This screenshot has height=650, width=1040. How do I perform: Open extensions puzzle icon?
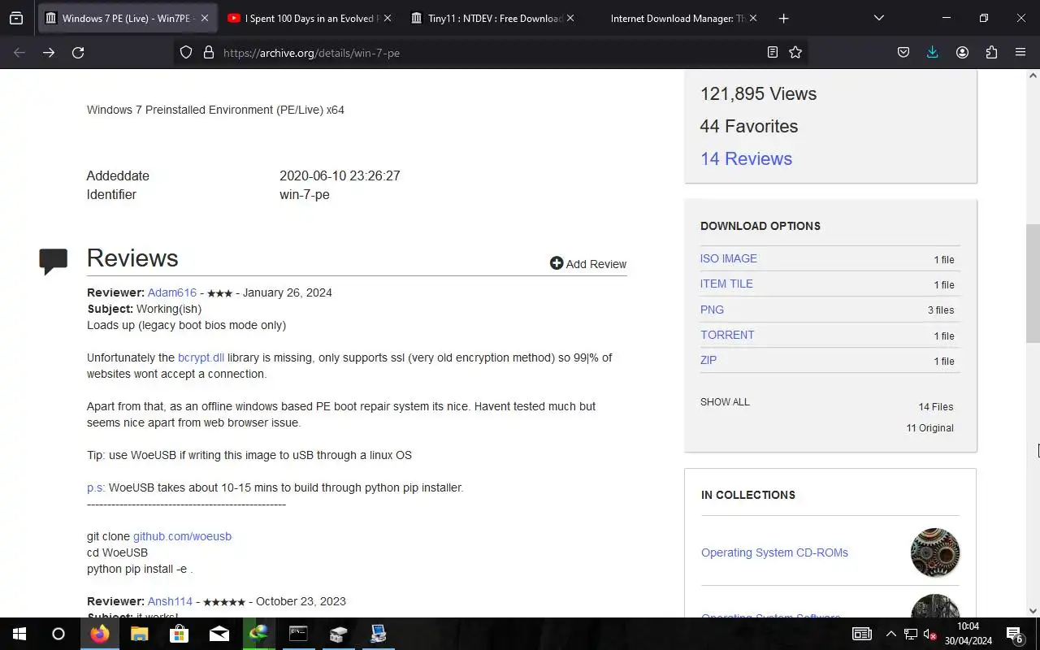[991, 52]
